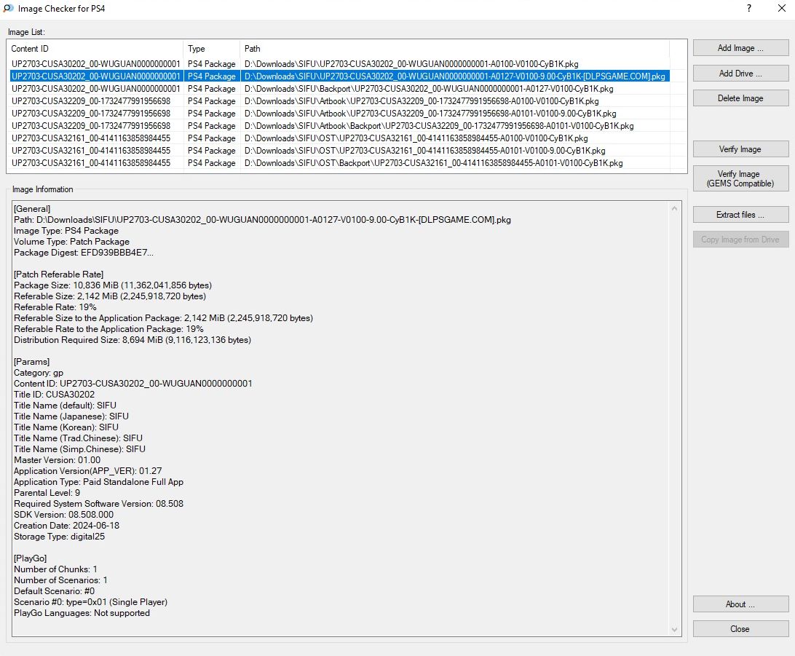This screenshot has width=795, height=656.
Task: Click the Distribution Required Size line
Action: coord(132,340)
